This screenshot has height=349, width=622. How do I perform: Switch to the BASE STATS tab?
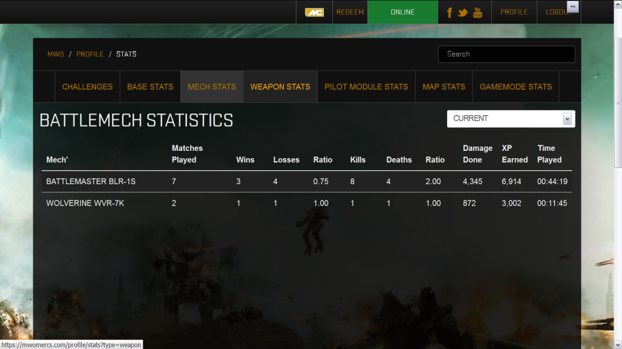tap(150, 87)
